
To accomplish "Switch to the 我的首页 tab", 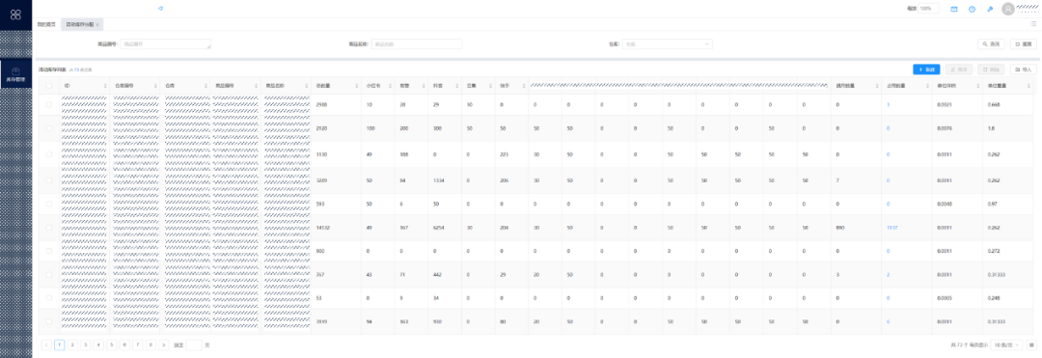I will click(46, 24).
